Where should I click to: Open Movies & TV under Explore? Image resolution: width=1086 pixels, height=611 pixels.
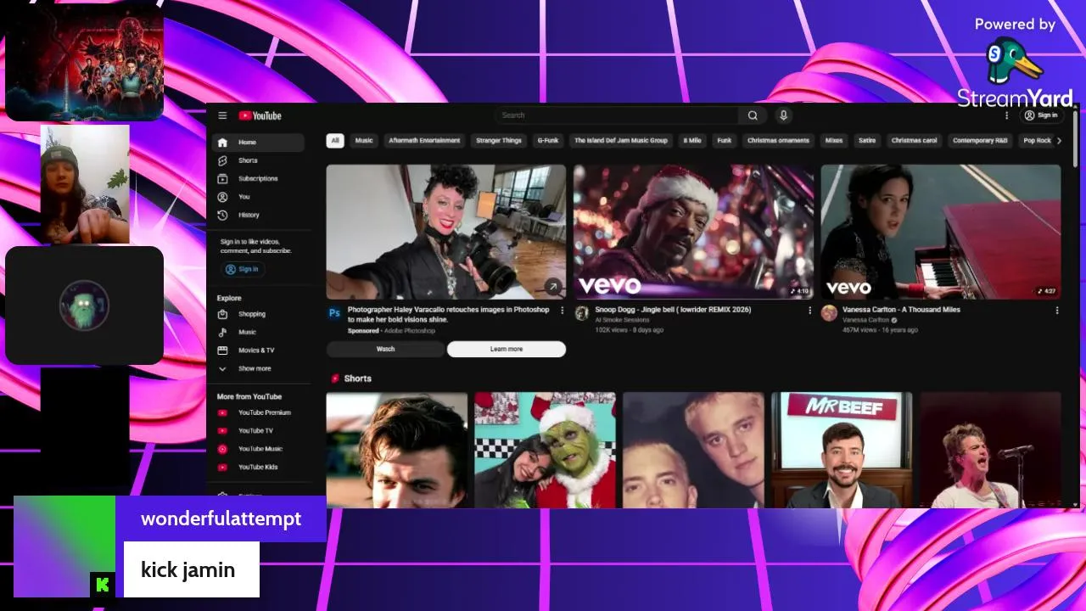(x=258, y=350)
